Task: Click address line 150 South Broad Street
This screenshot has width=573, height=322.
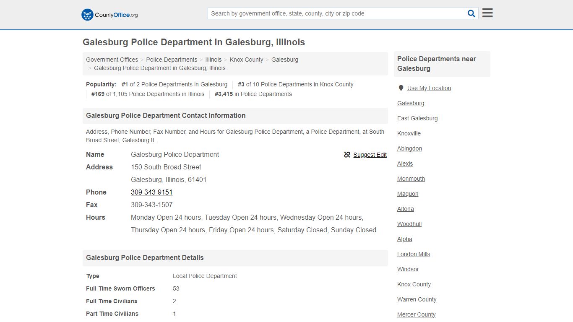Action: [x=166, y=167]
